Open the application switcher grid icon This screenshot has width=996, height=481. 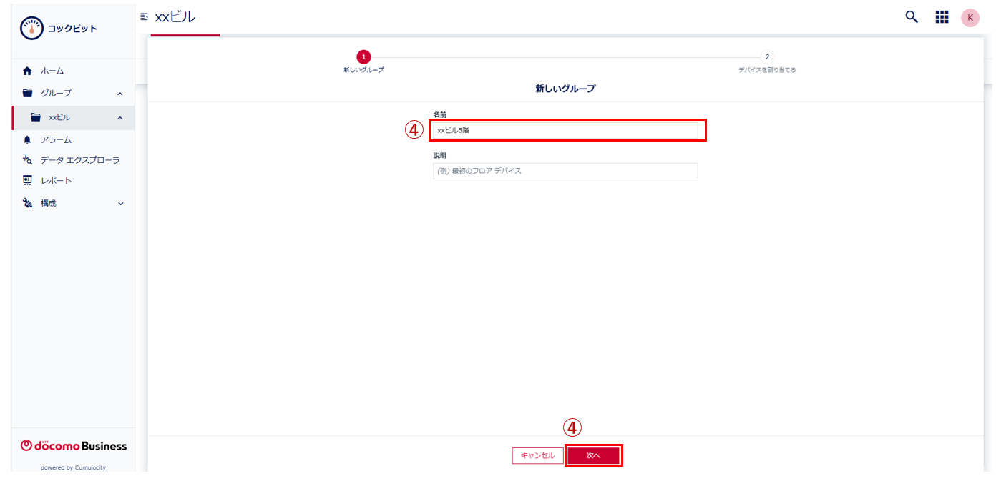(x=942, y=17)
